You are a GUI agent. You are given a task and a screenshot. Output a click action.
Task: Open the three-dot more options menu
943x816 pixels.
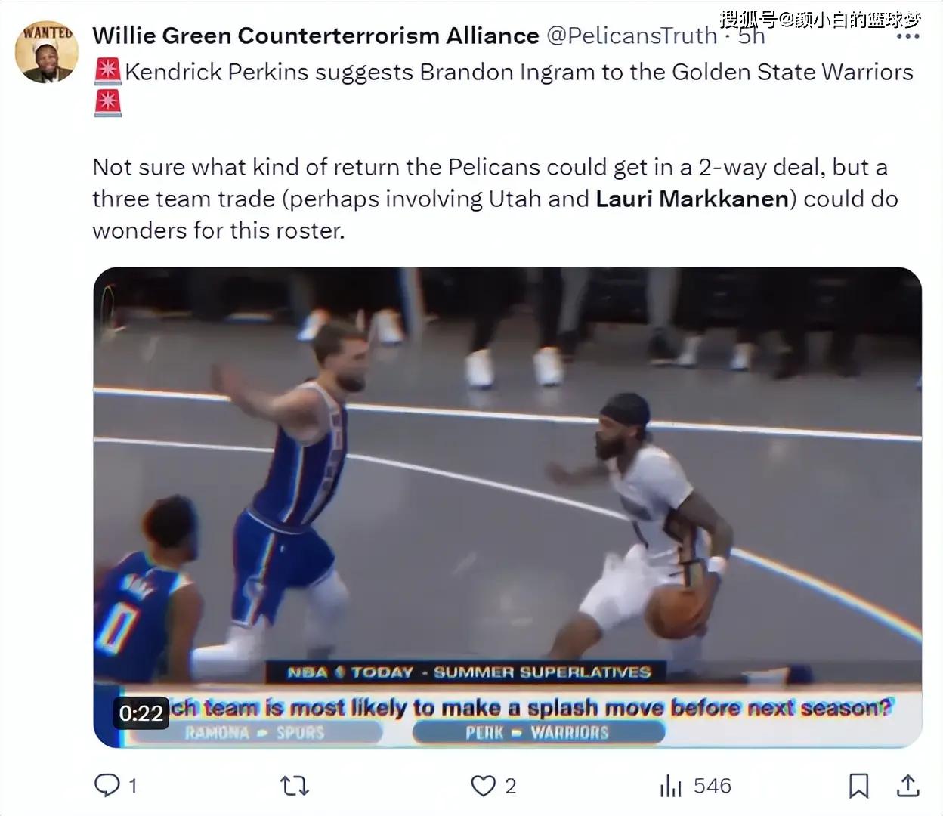(x=907, y=36)
